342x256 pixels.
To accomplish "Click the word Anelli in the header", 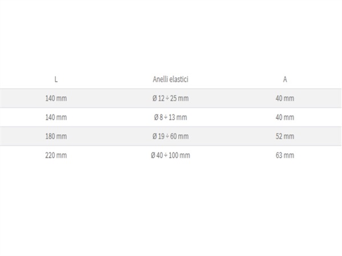I will tap(160, 79).
